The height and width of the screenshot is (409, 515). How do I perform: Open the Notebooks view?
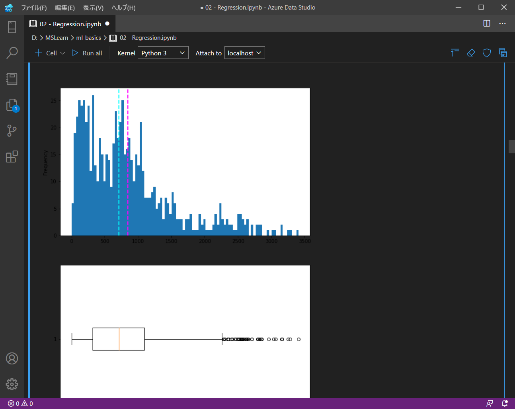pyautogui.click(x=12, y=79)
